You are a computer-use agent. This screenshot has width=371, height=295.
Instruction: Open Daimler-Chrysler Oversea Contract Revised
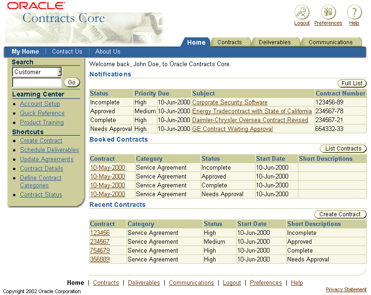(250, 120)
